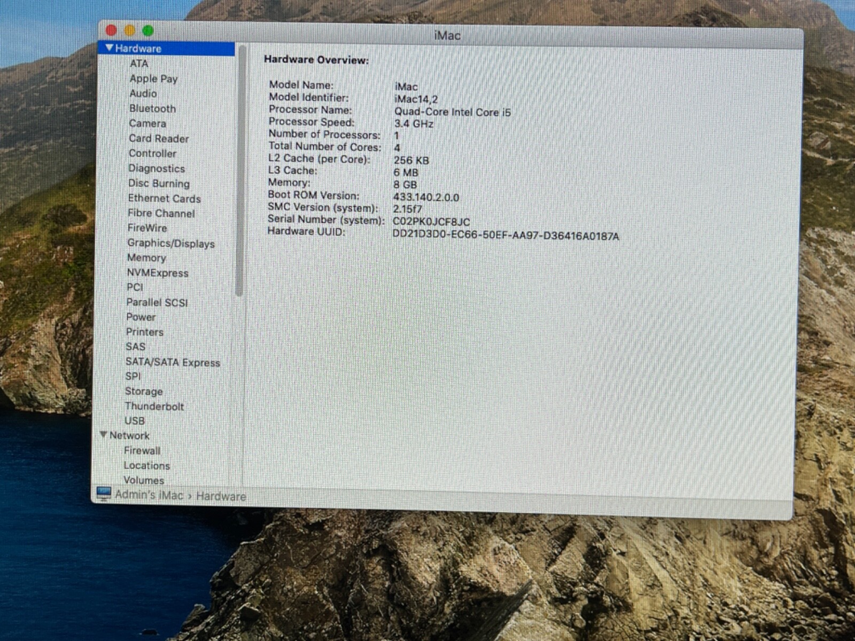Image resolution: width=855 pixels, height=641 pixels.
Task: Zoom the window with green button
Action: (148, 30)
